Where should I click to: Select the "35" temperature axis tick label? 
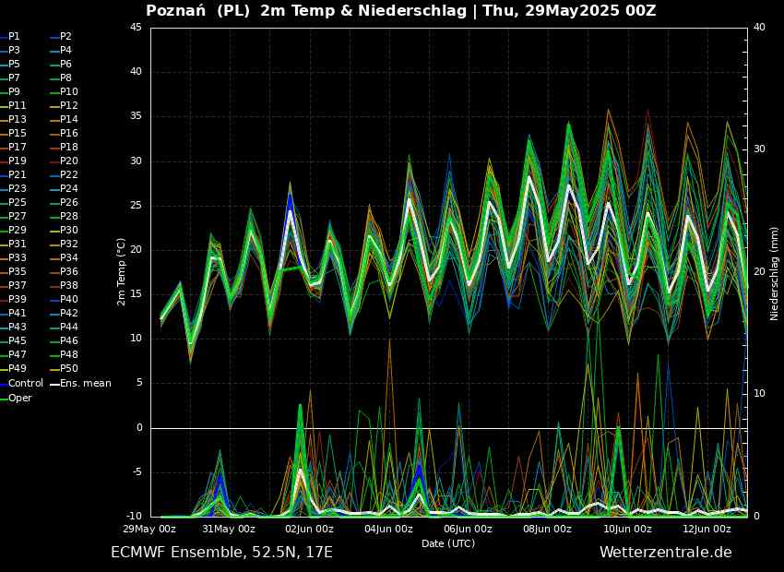[x=137, y=116]
